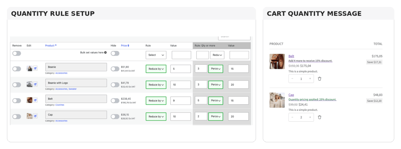Viewport: 401px width, 149px height.
Task: Toggle Hide switch for Beanie with Logo
Action: (x=115, y=85)
